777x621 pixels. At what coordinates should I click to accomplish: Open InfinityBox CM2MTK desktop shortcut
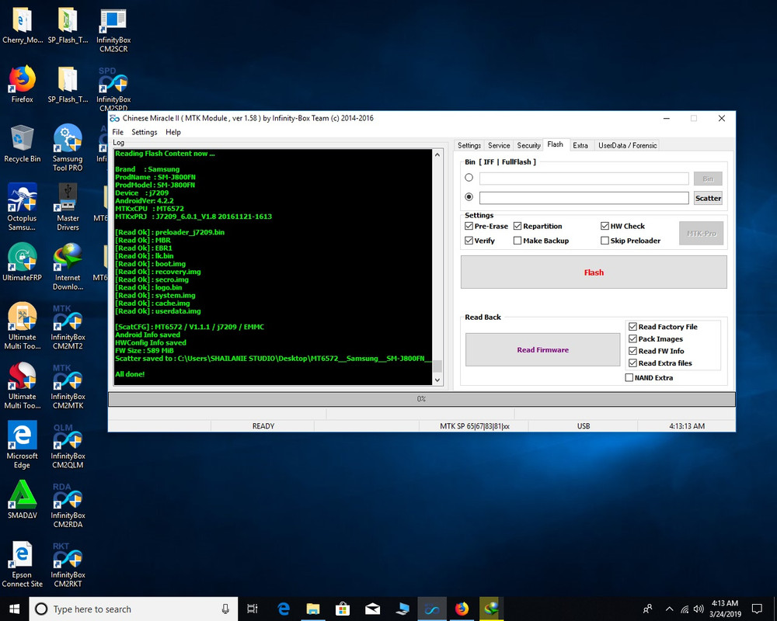68,379
